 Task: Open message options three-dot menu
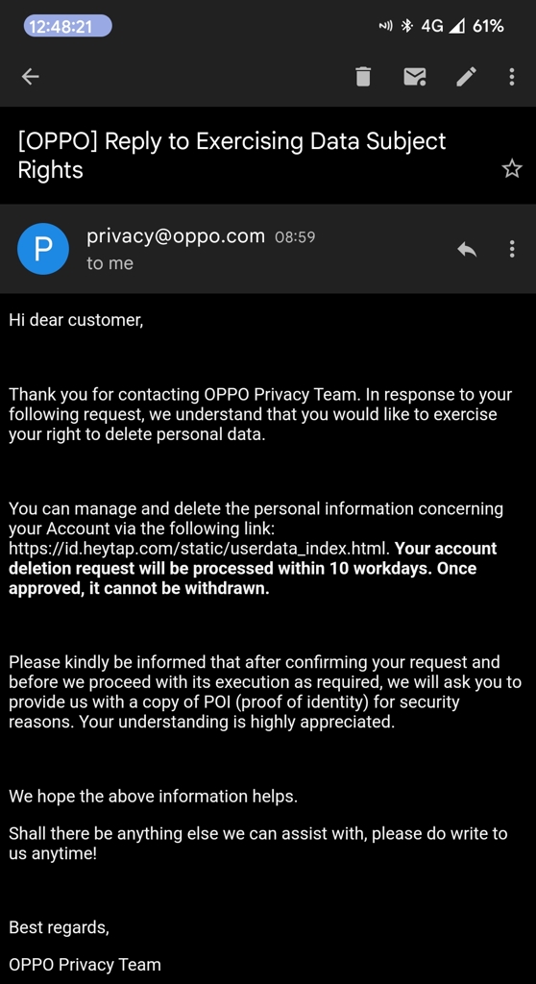point(512,249)
